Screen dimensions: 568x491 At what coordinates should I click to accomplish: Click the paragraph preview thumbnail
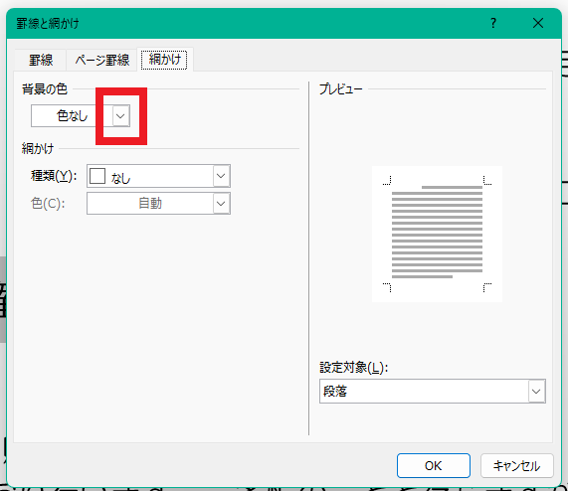[x=437, y=234]
